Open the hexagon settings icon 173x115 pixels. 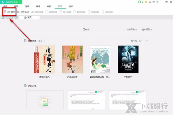tap(157, 2)
